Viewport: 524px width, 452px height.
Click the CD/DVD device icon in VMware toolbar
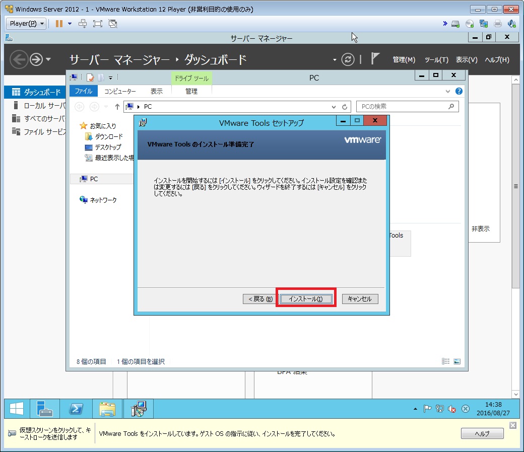tap(470, 24)
